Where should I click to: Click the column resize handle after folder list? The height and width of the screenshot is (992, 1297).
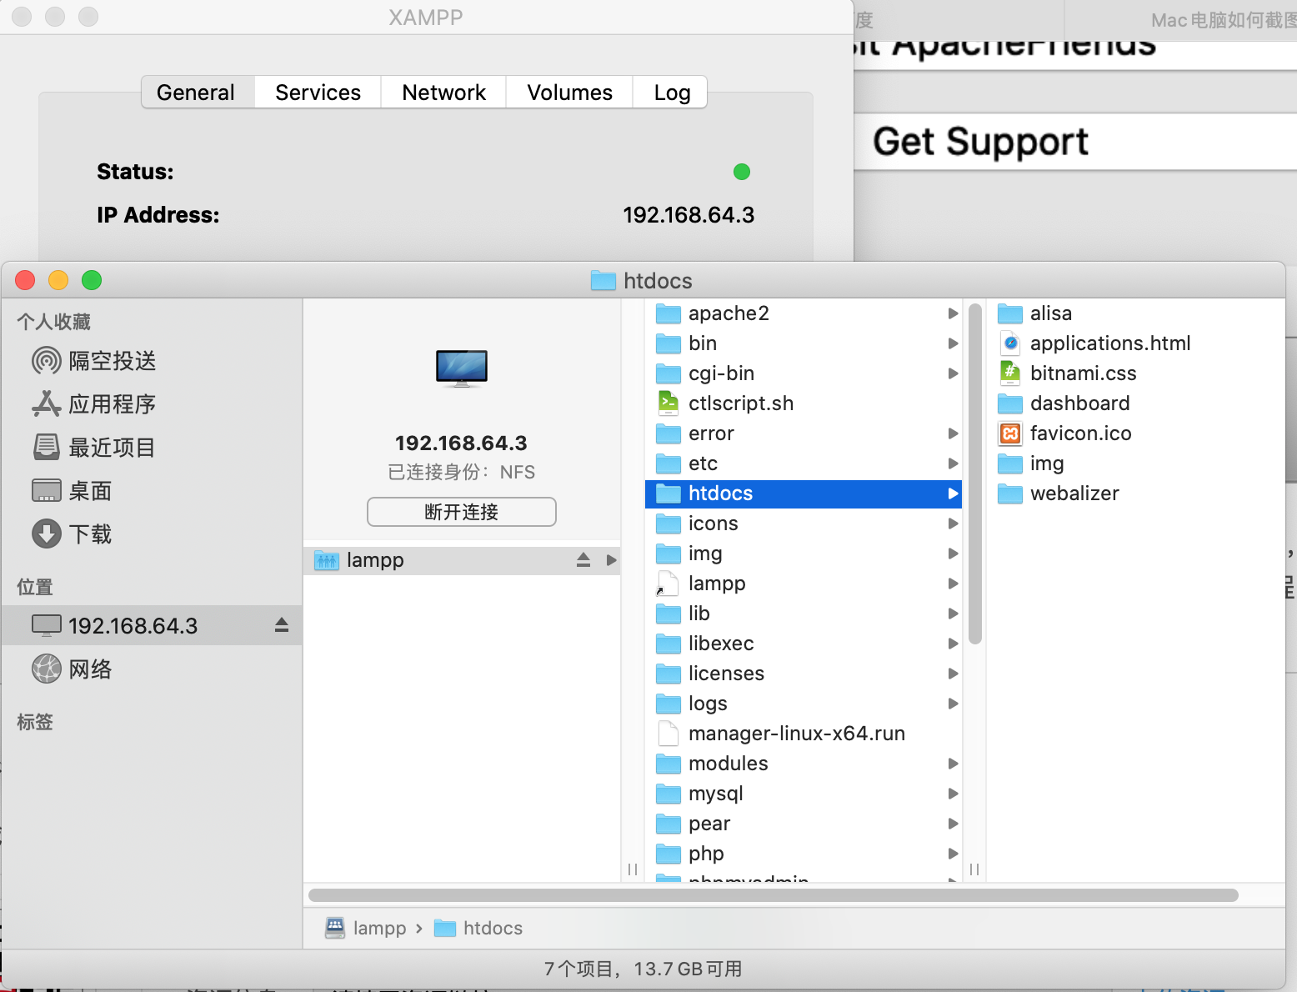(x=974, y=869)
